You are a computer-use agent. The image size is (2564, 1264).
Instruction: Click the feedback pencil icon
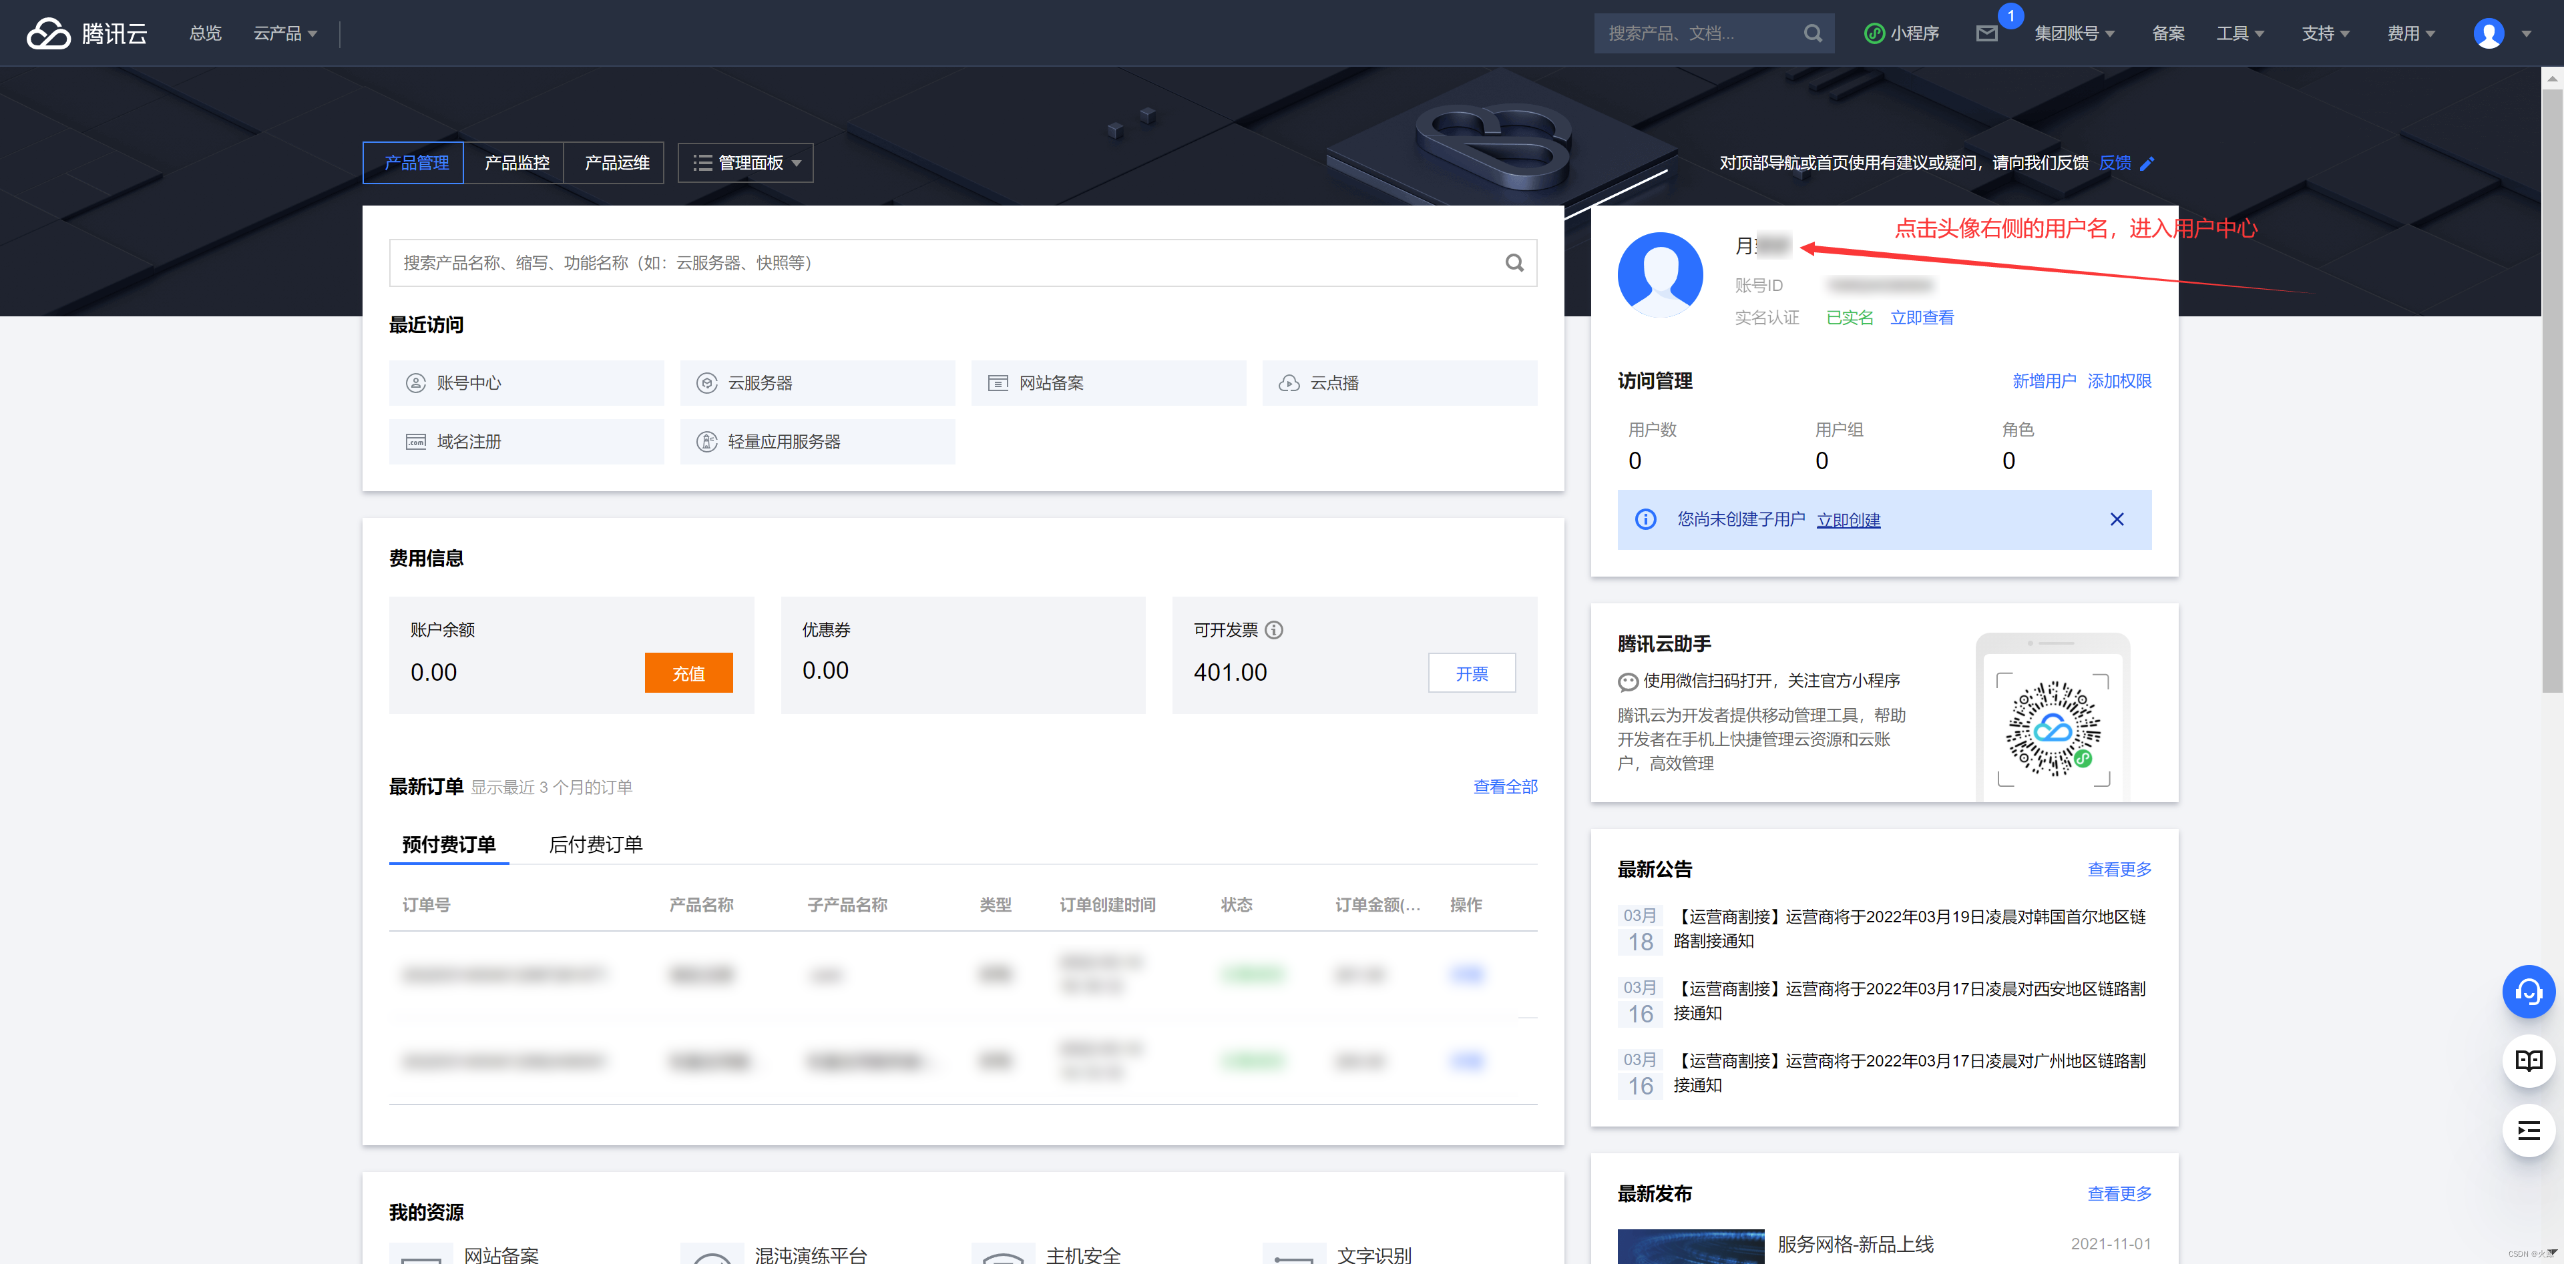(x=2147, y=163)
